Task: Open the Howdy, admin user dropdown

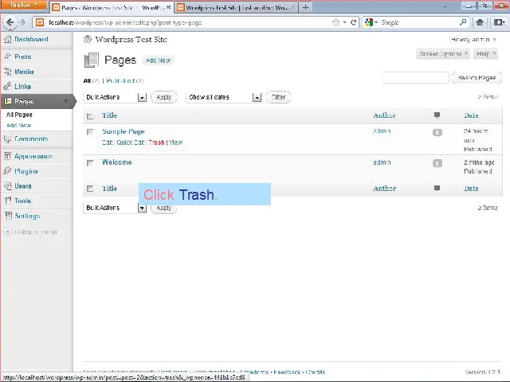Action: click(473, 40)
